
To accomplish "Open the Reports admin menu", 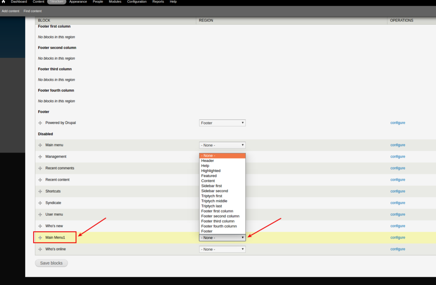I will pos(158,2).
